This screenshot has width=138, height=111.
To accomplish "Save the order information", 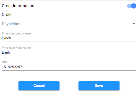I will pyautogui.click(x=99, y=86).
